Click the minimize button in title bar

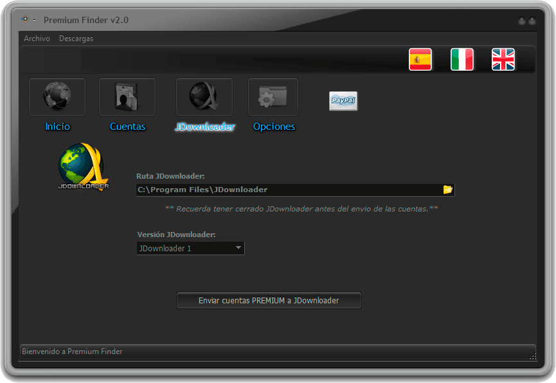pos(522,21)
